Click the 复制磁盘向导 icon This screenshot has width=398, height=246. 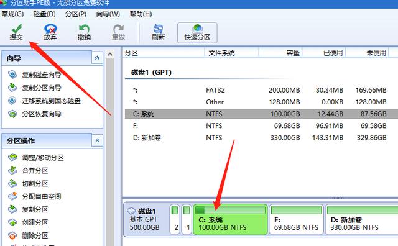pos(12,75)
